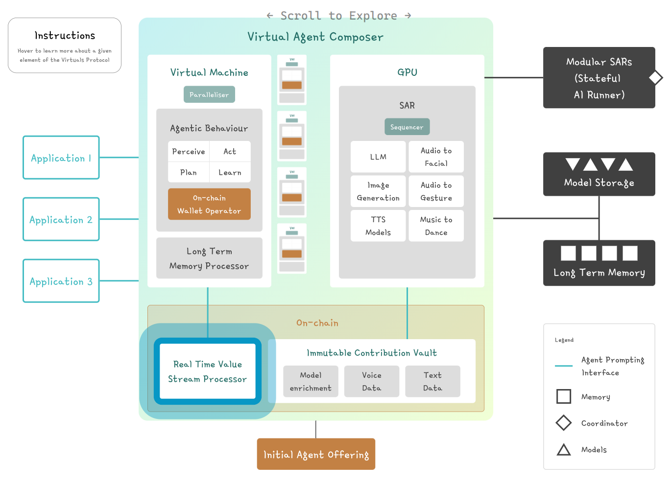Click the Audio to Gesture tile
The image size is (670, 484).
[436, 191]
